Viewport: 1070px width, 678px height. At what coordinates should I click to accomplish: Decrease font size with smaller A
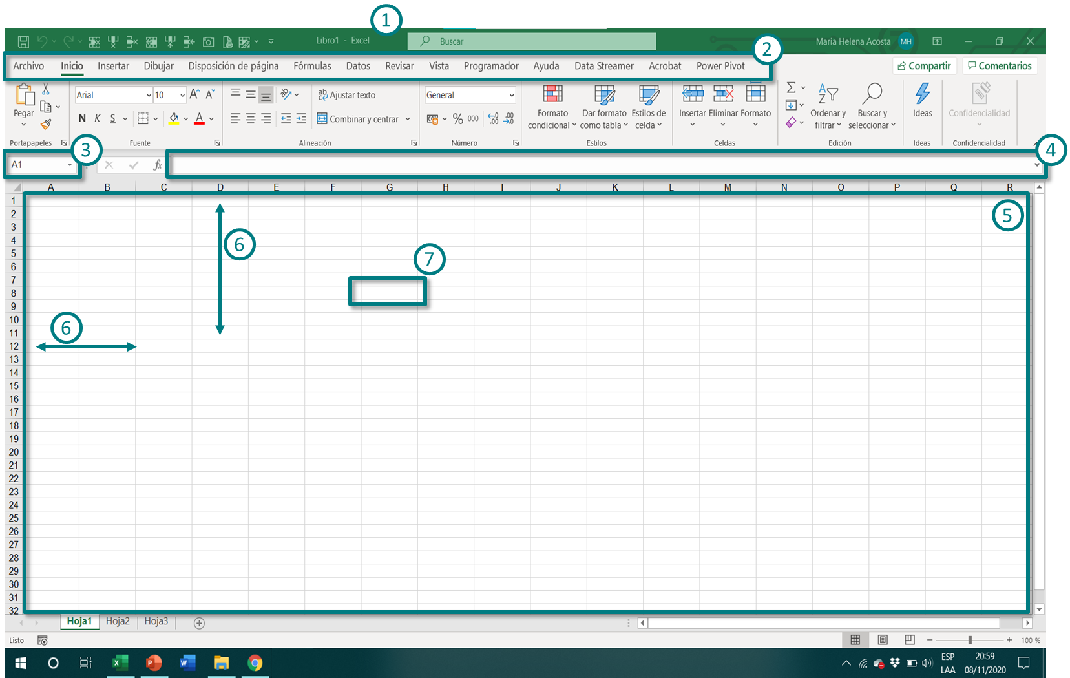[210, 94]
